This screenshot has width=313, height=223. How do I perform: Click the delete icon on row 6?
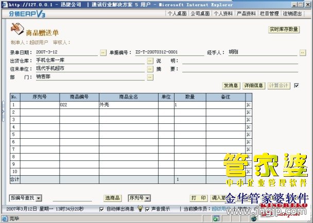point(249,142)
